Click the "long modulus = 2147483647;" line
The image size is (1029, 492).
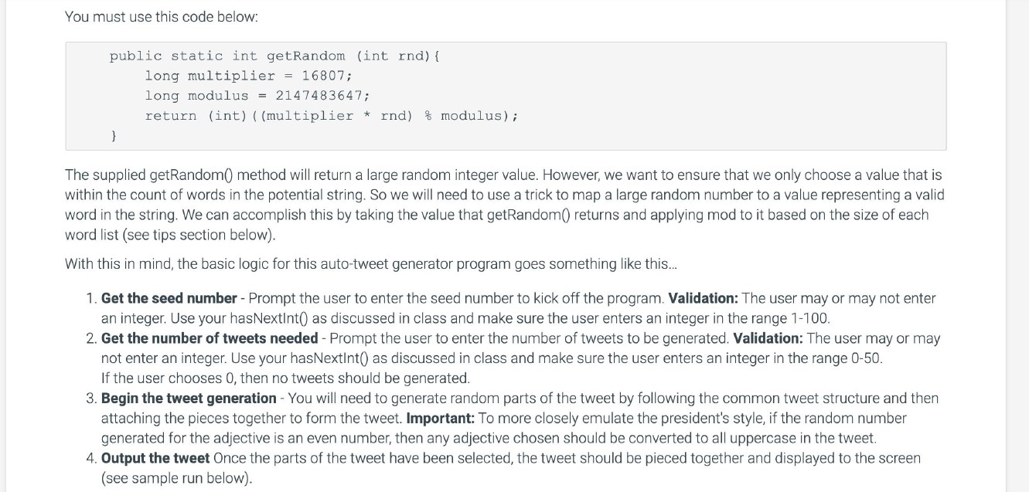coord(257,96)
